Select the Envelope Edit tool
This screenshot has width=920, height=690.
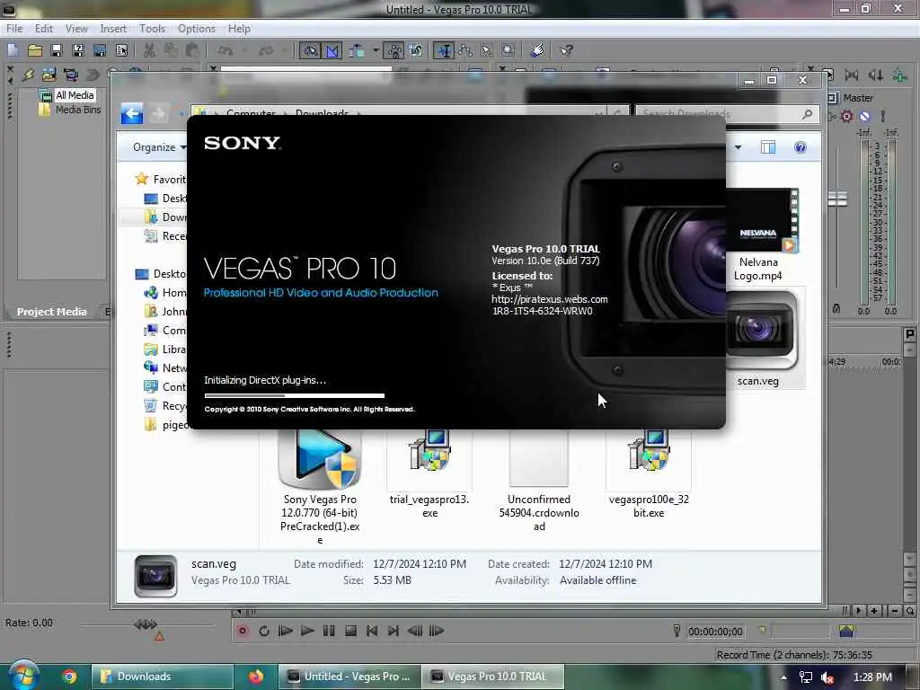[x=465, y=50]
